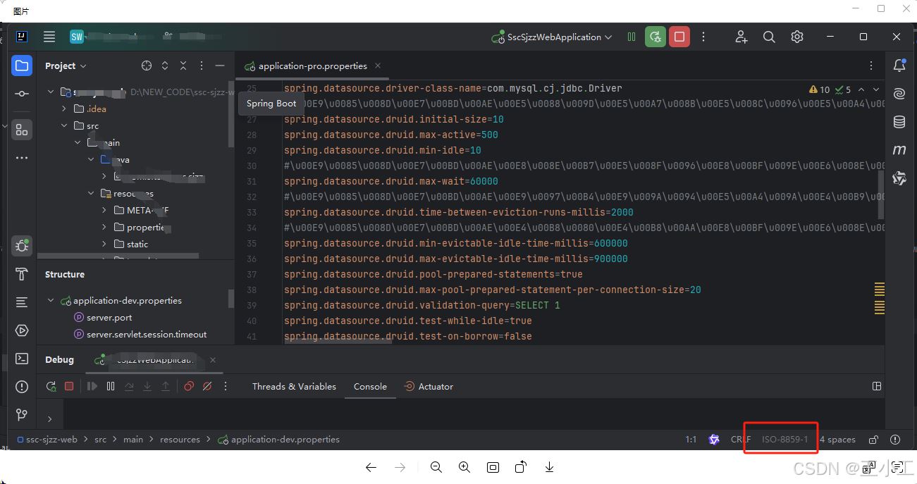This screenshot has height=484, width=917.
Task: Click CRLF line separator in status bar
Action: (740, 439)
